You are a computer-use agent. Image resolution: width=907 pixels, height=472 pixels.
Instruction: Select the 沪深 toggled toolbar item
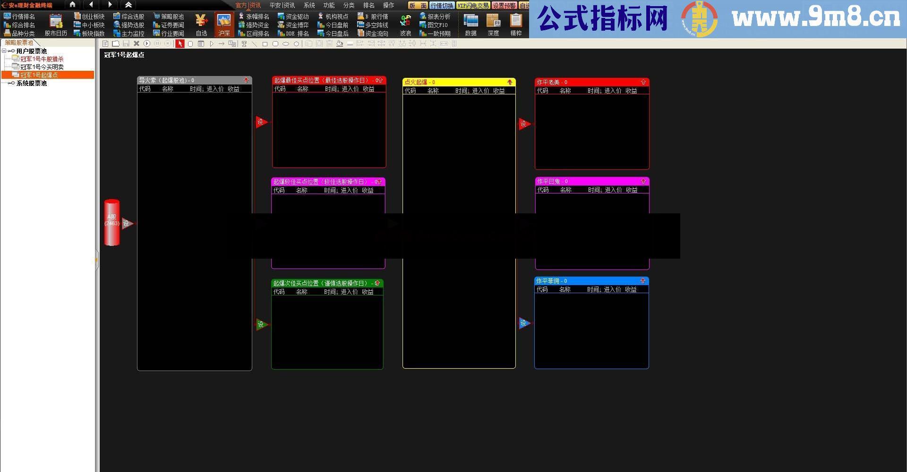(x=223, y=25)
